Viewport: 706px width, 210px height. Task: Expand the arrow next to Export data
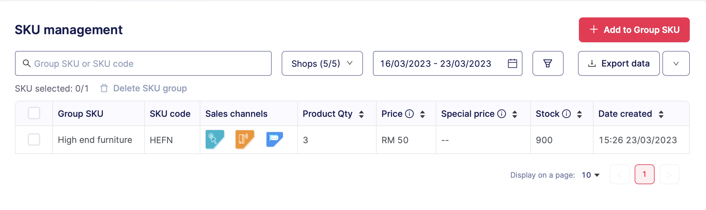[676, 63]
